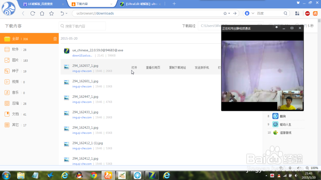Click the browser back arrow
Screen dimensions: 321x180
[23, 13]
